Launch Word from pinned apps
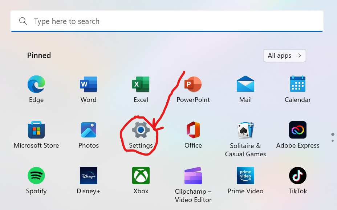 click(88, 84)
